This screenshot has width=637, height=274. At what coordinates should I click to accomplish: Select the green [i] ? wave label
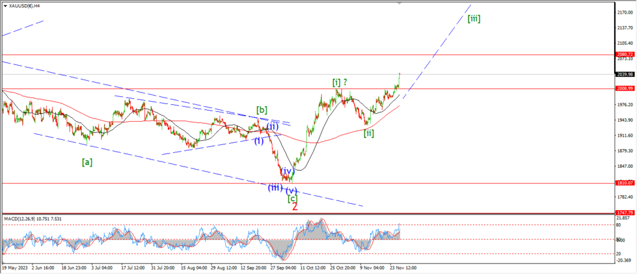coord(343,82)
